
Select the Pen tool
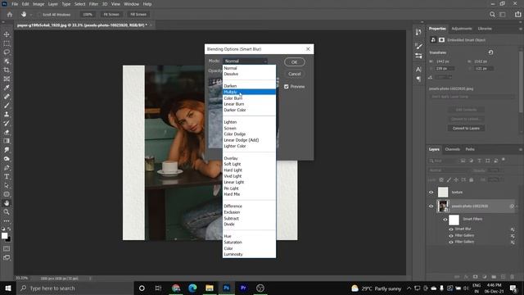tap(7, 167)
